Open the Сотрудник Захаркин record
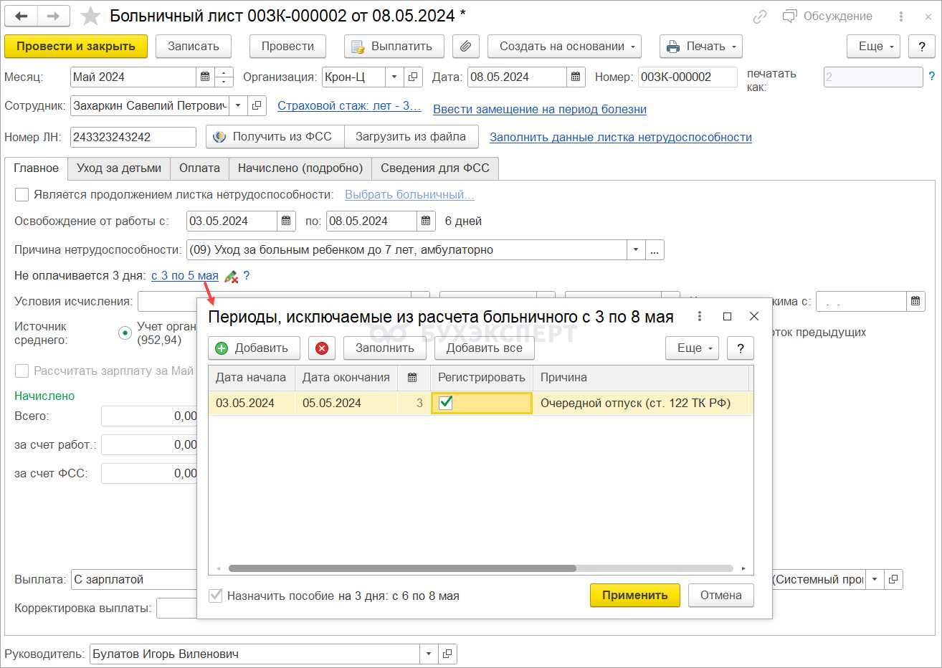Image resolution: width=942 pixels, height=668 pixels. pyautogui.click(x=257, y=105)
